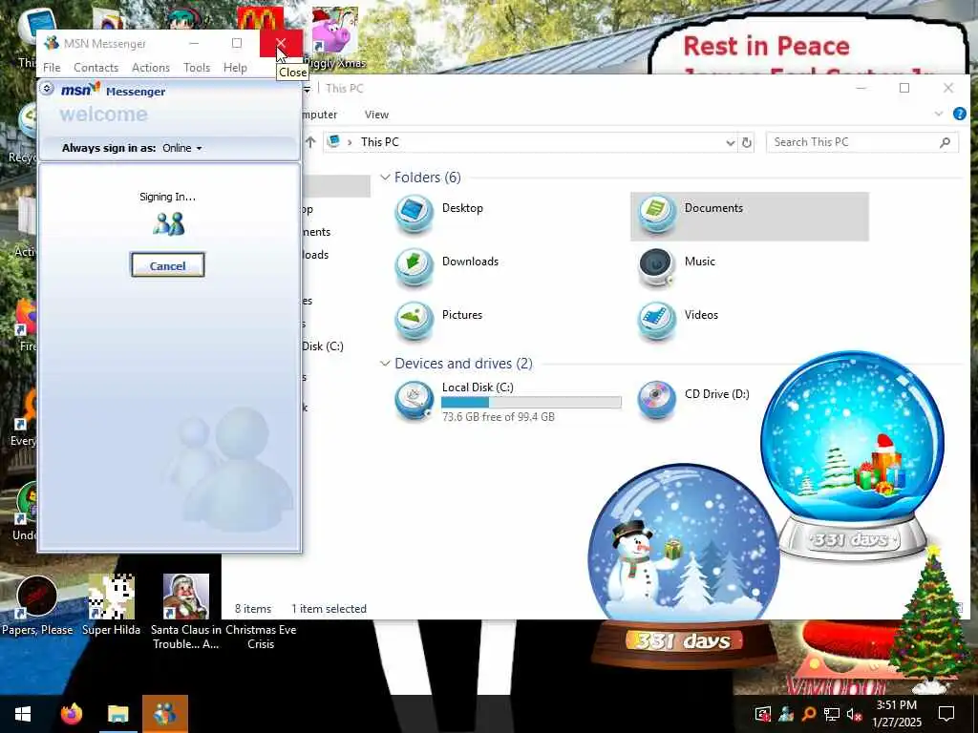
Task: Click the muted volume tray icon
Action: click(855, 714)
